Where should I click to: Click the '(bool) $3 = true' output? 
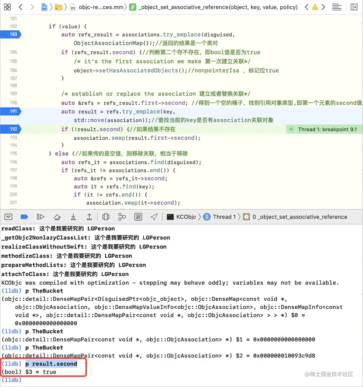pos(29,372)
